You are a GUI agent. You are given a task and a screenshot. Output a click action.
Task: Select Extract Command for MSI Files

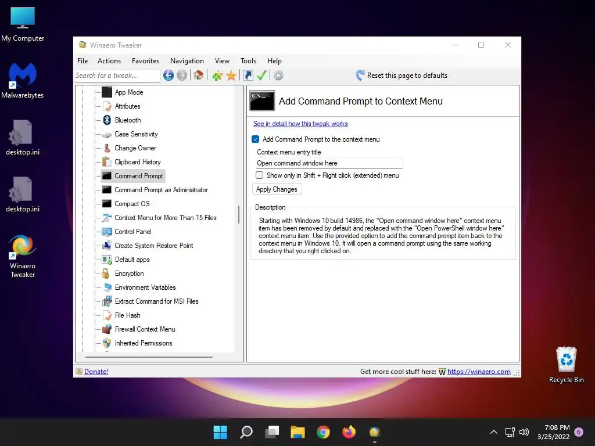pos(156,301)
